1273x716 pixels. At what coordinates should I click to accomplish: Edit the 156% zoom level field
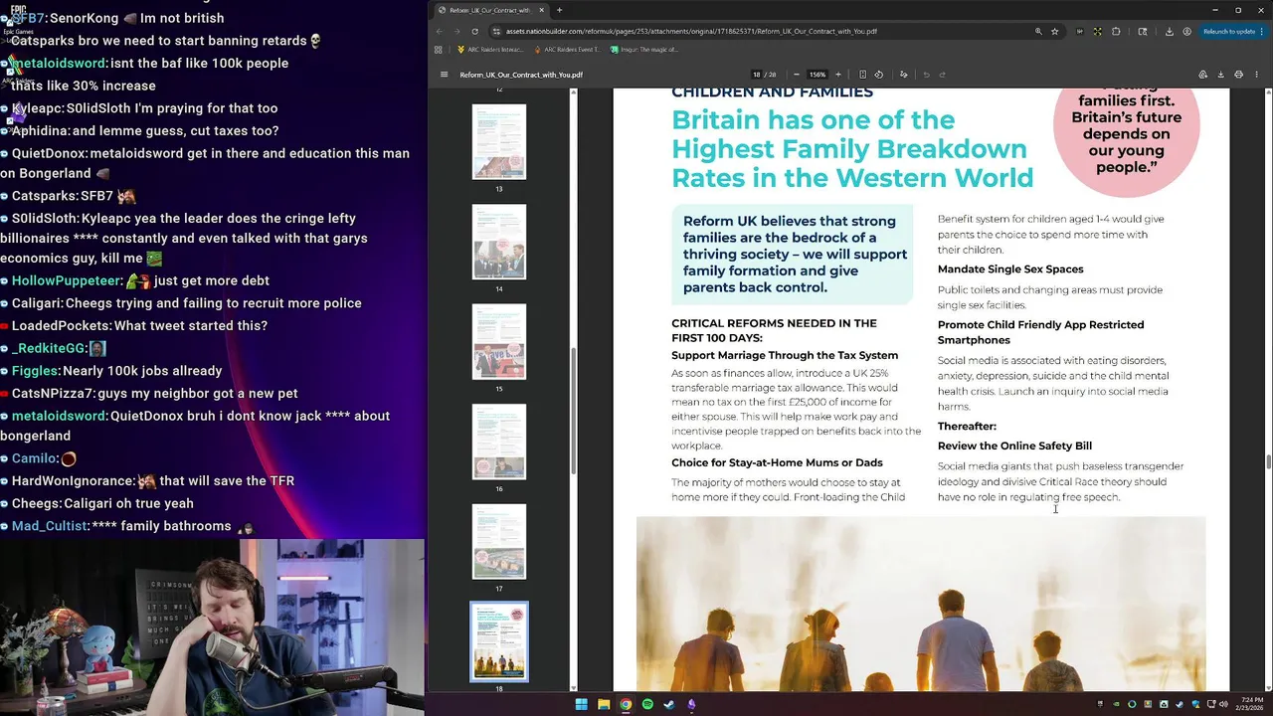[x=818, y=75]
